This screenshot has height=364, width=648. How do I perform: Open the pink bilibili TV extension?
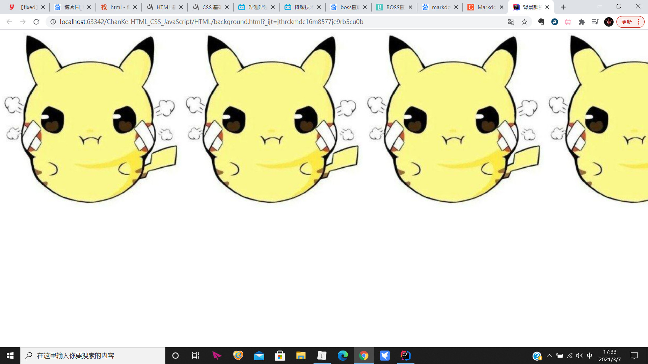(568, 22)
